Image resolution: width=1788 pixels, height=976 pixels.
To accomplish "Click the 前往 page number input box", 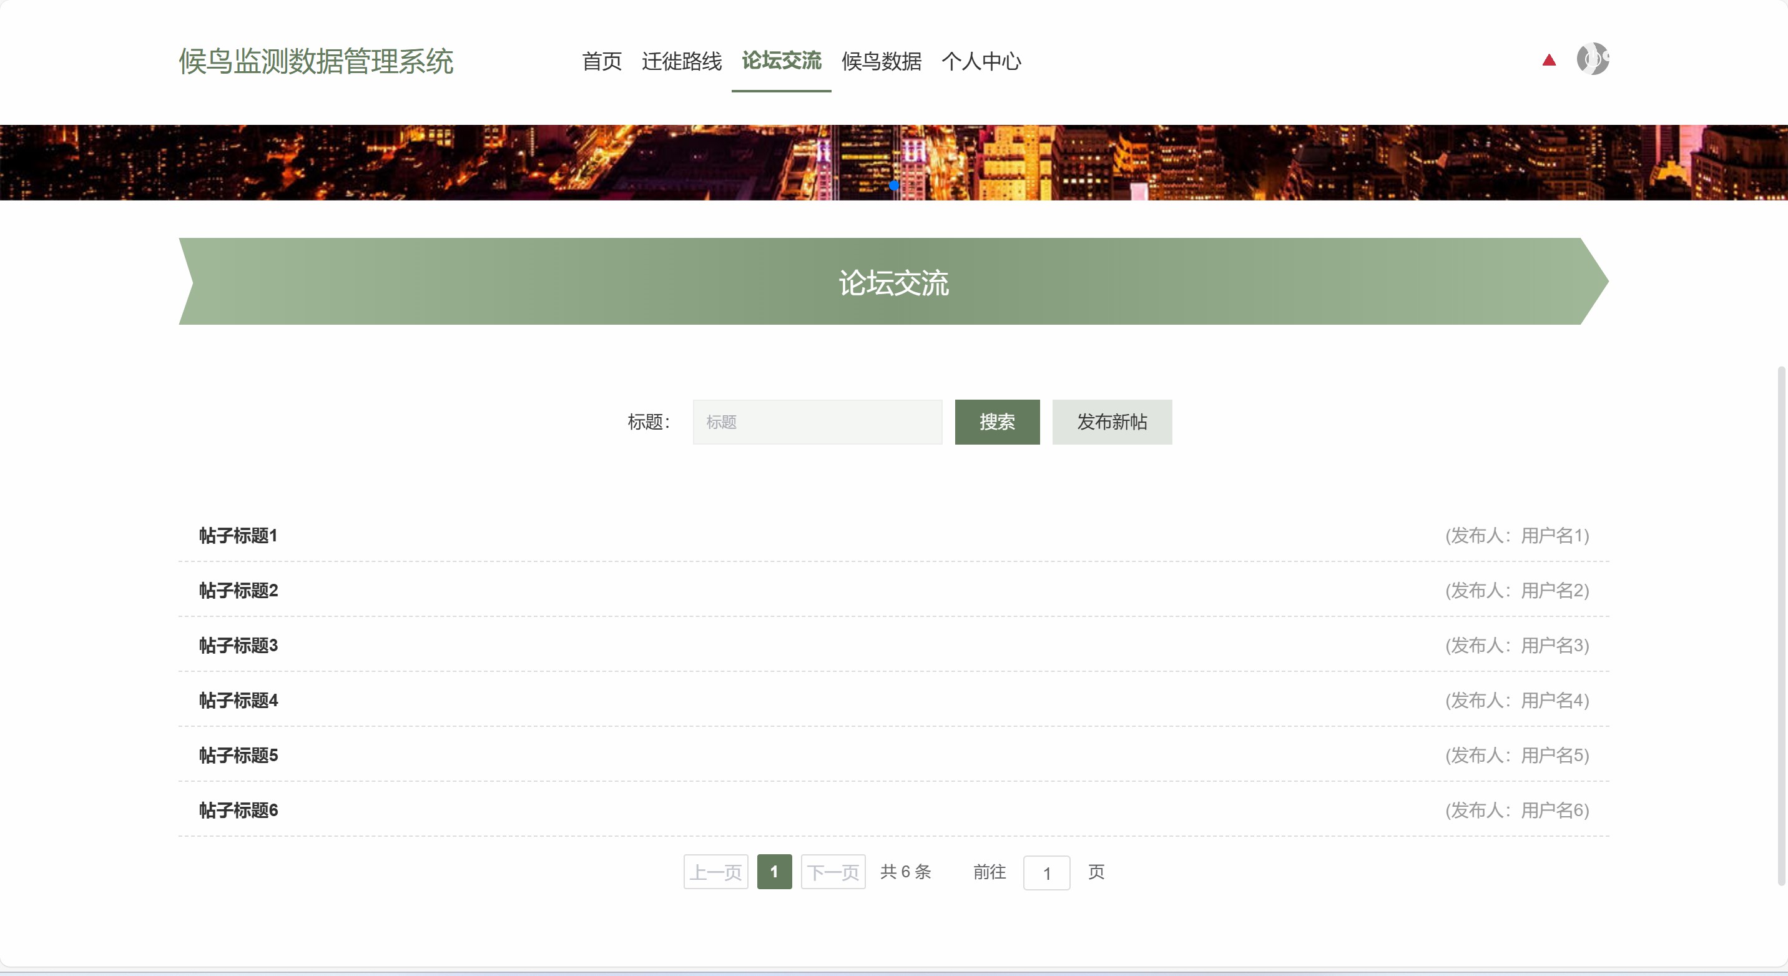I will (x=1046, y=872).
